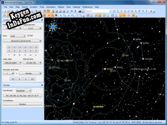Find Saturn using its toolbar symbol
The height and width of the screenshot is (125, 167).
(136, 11)
